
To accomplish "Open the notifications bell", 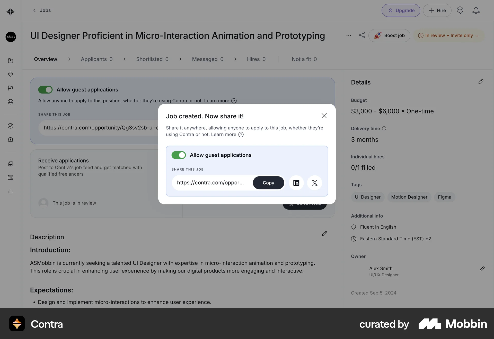I will pyautogui.click(x=476, y=11).
